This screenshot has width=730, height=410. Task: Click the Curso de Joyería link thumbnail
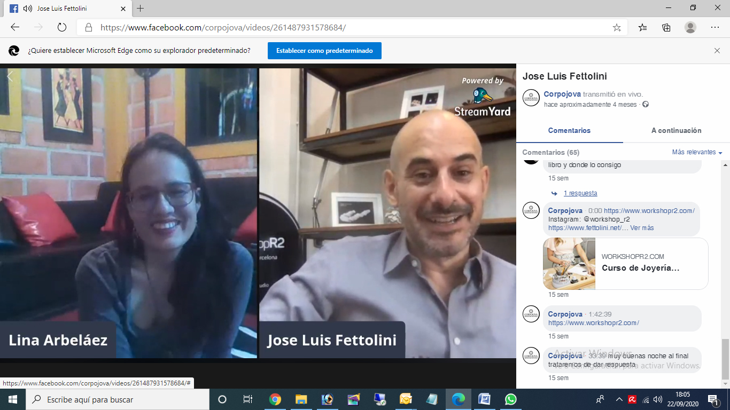click(569, 264)
